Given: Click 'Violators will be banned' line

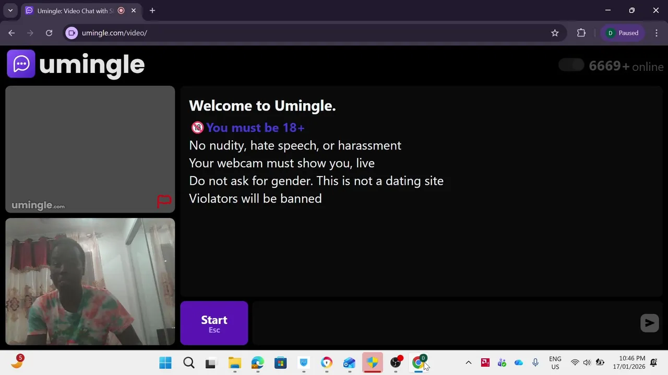Looking at the screenshot, I should pyautogui.click(x=255, y=198).
